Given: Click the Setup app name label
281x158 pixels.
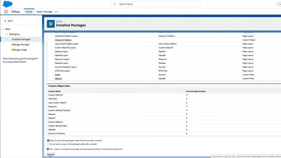Looking at the screenshot, I should 16,12.
